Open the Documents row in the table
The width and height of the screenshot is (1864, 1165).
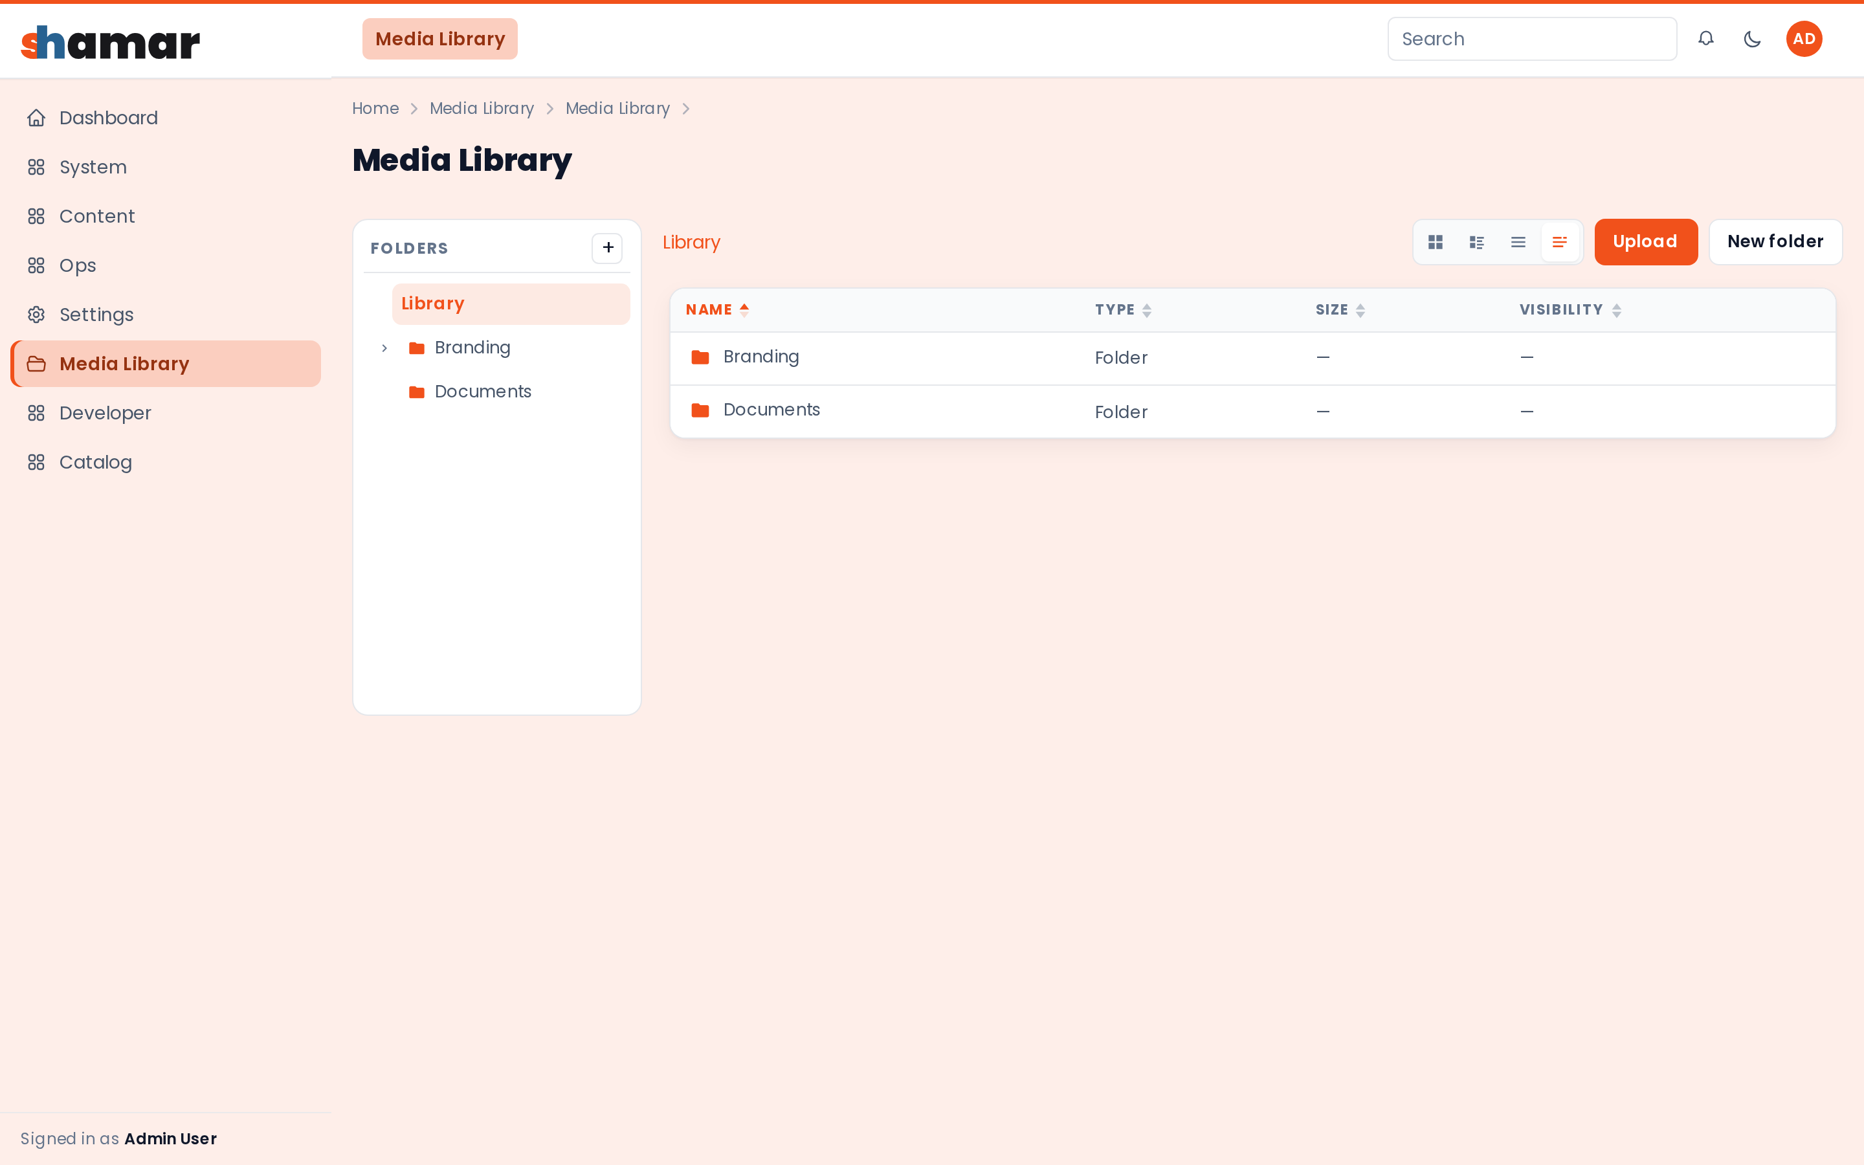tap(1252, 412)
